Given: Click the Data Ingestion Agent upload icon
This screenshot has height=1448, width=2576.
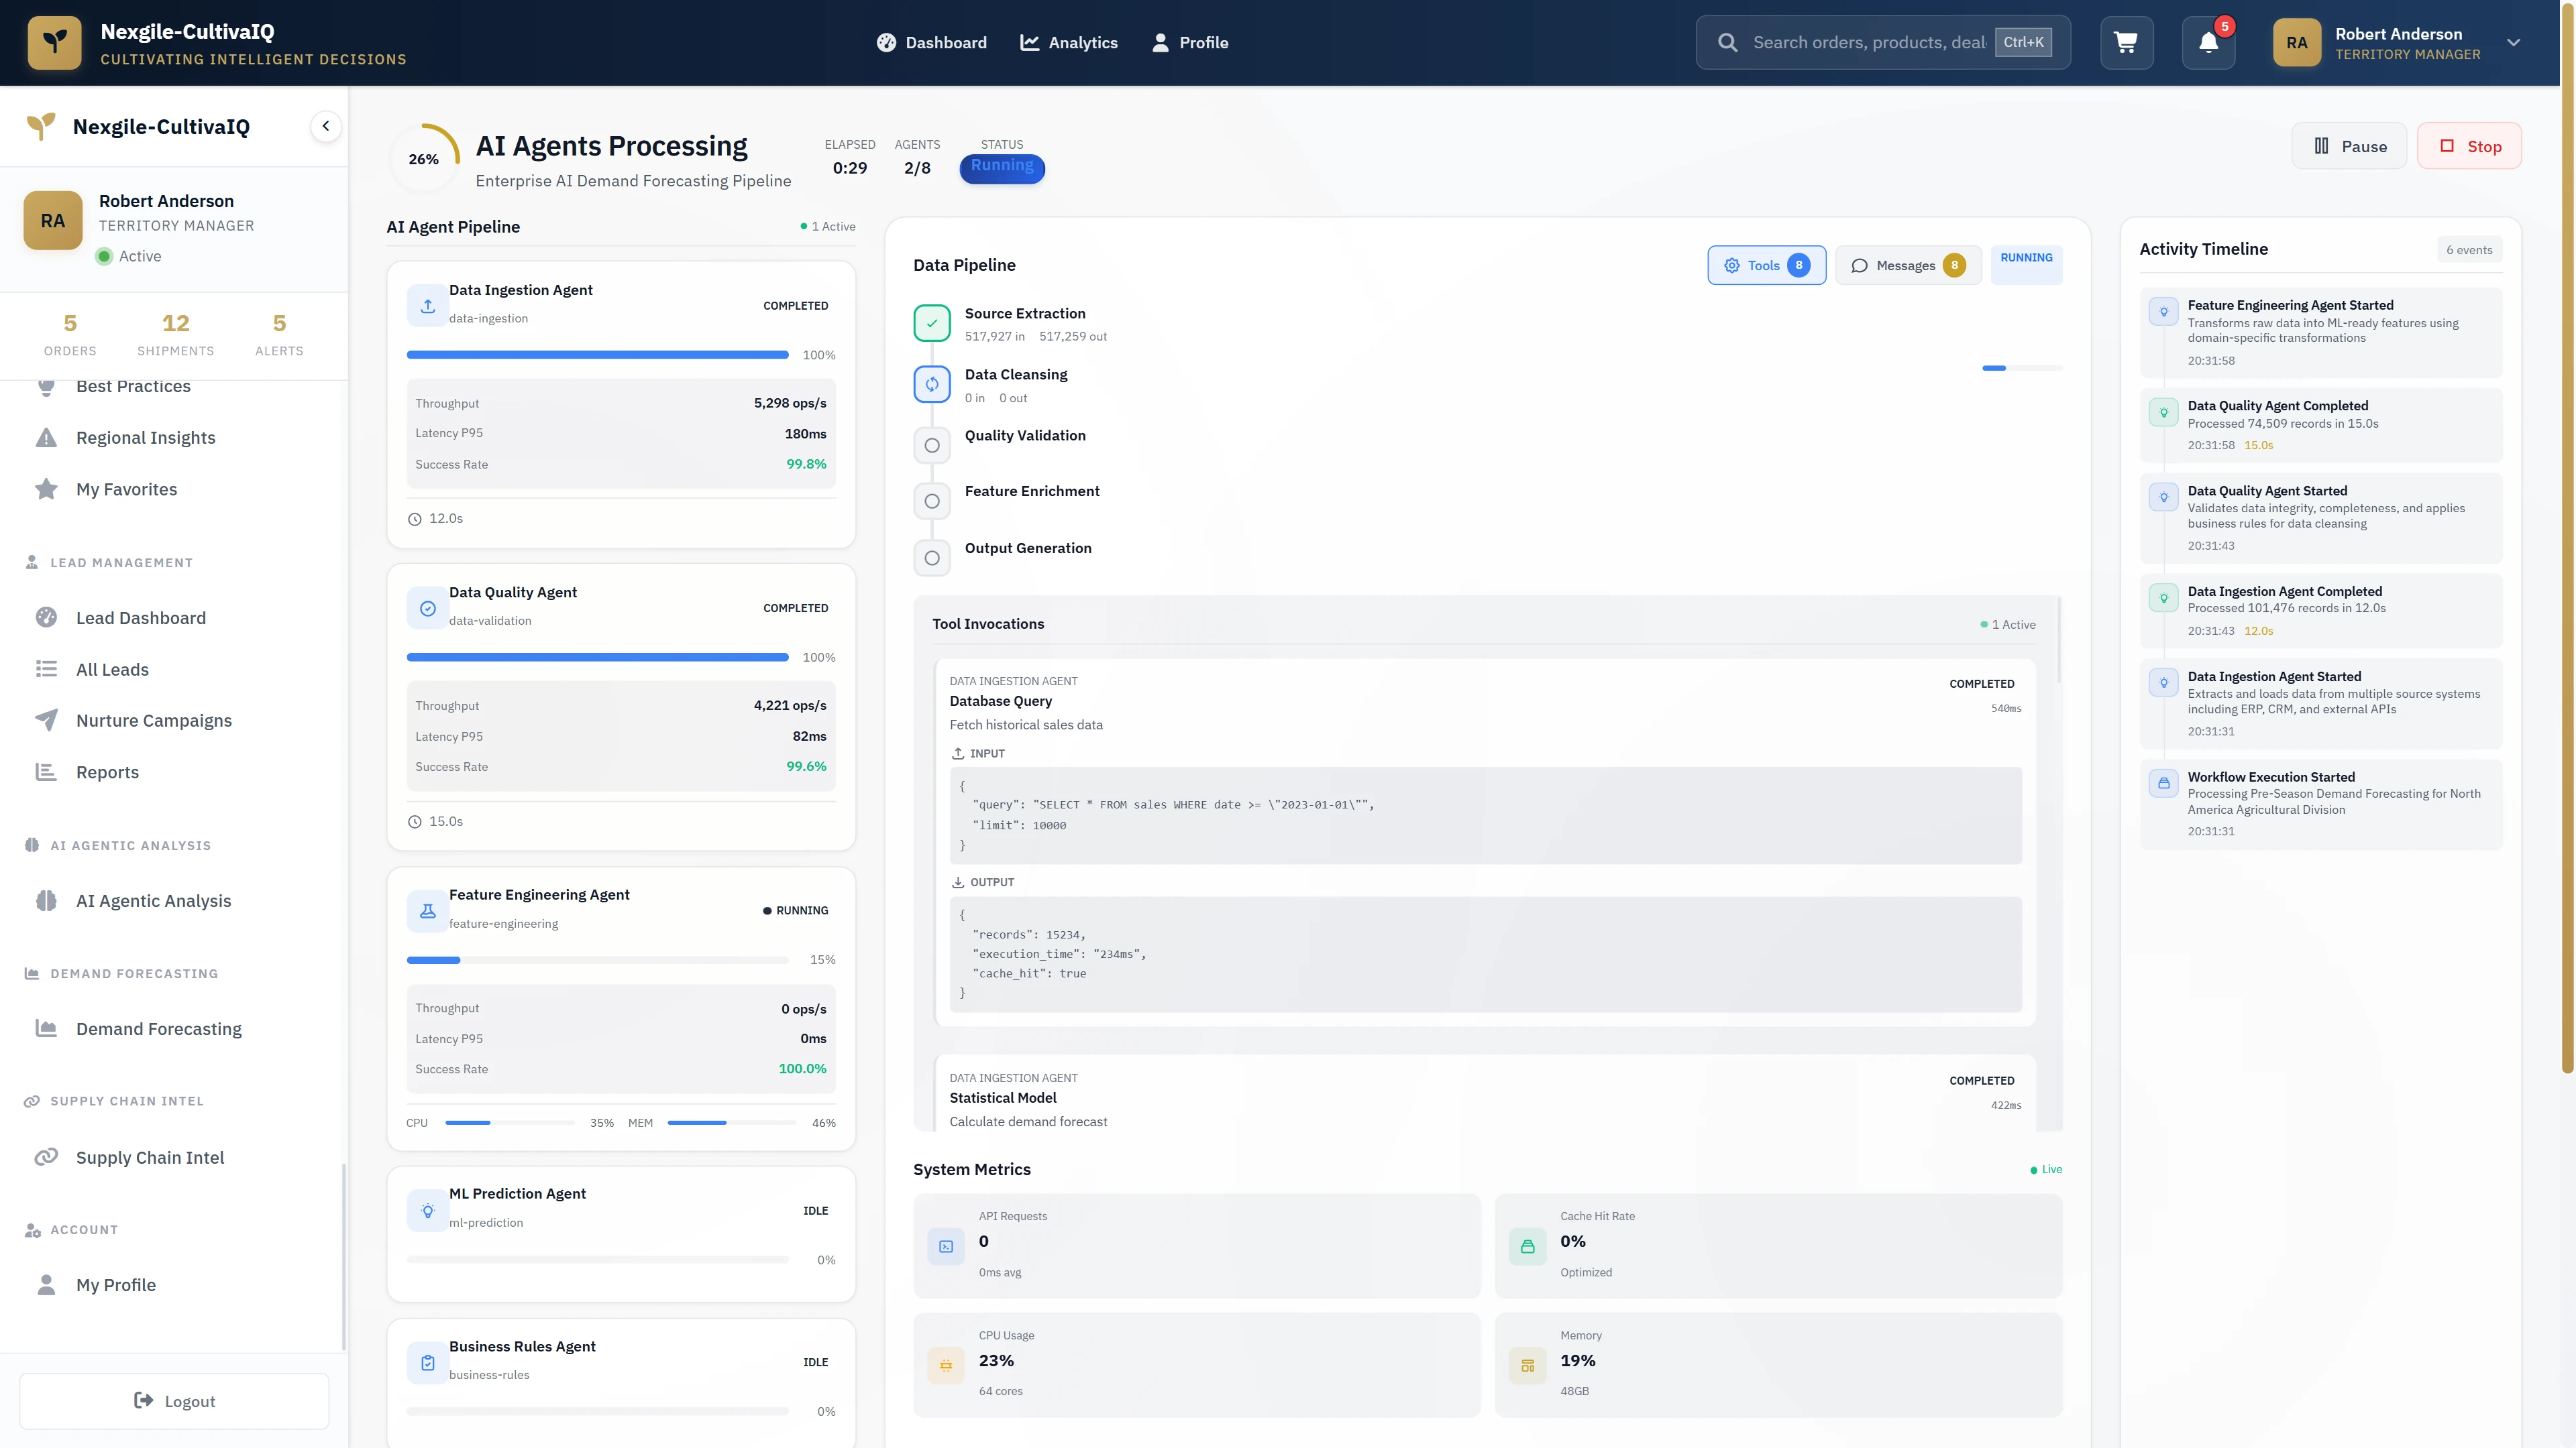Looking at the screenshot, I should click(x=427, y=305).
